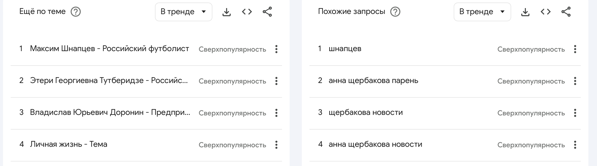The image size is (597, 166).
Task: Open the 'щербакова новости' query
Action: point(366,112)
